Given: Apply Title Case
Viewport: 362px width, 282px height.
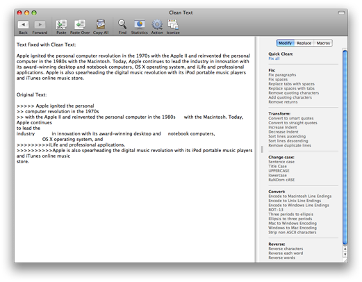Looking at the screenshot, I should [x=277, y=166].
